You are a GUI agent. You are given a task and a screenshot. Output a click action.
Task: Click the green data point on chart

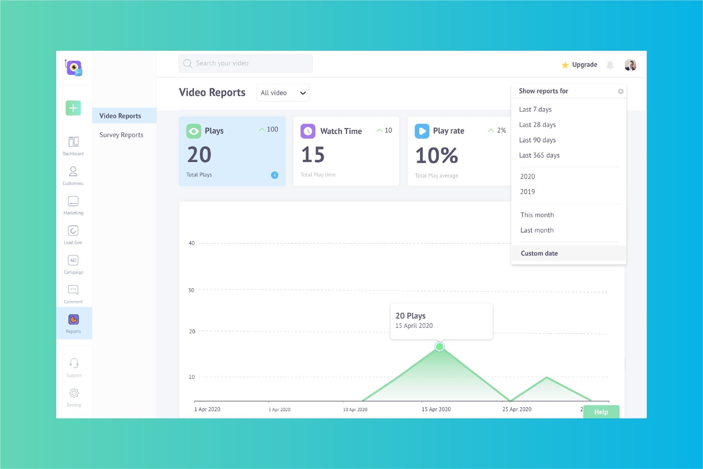pyautogui.click(x=440, y=347)
